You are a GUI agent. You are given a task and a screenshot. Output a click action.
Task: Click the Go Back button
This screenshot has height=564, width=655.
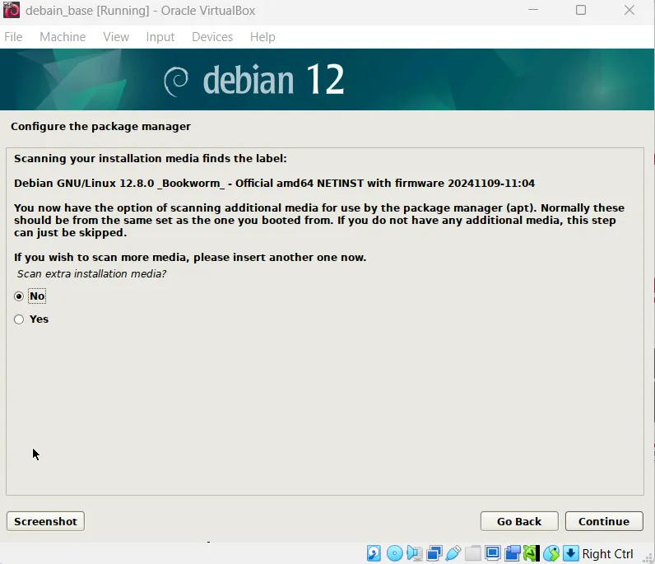pos(519,521)
